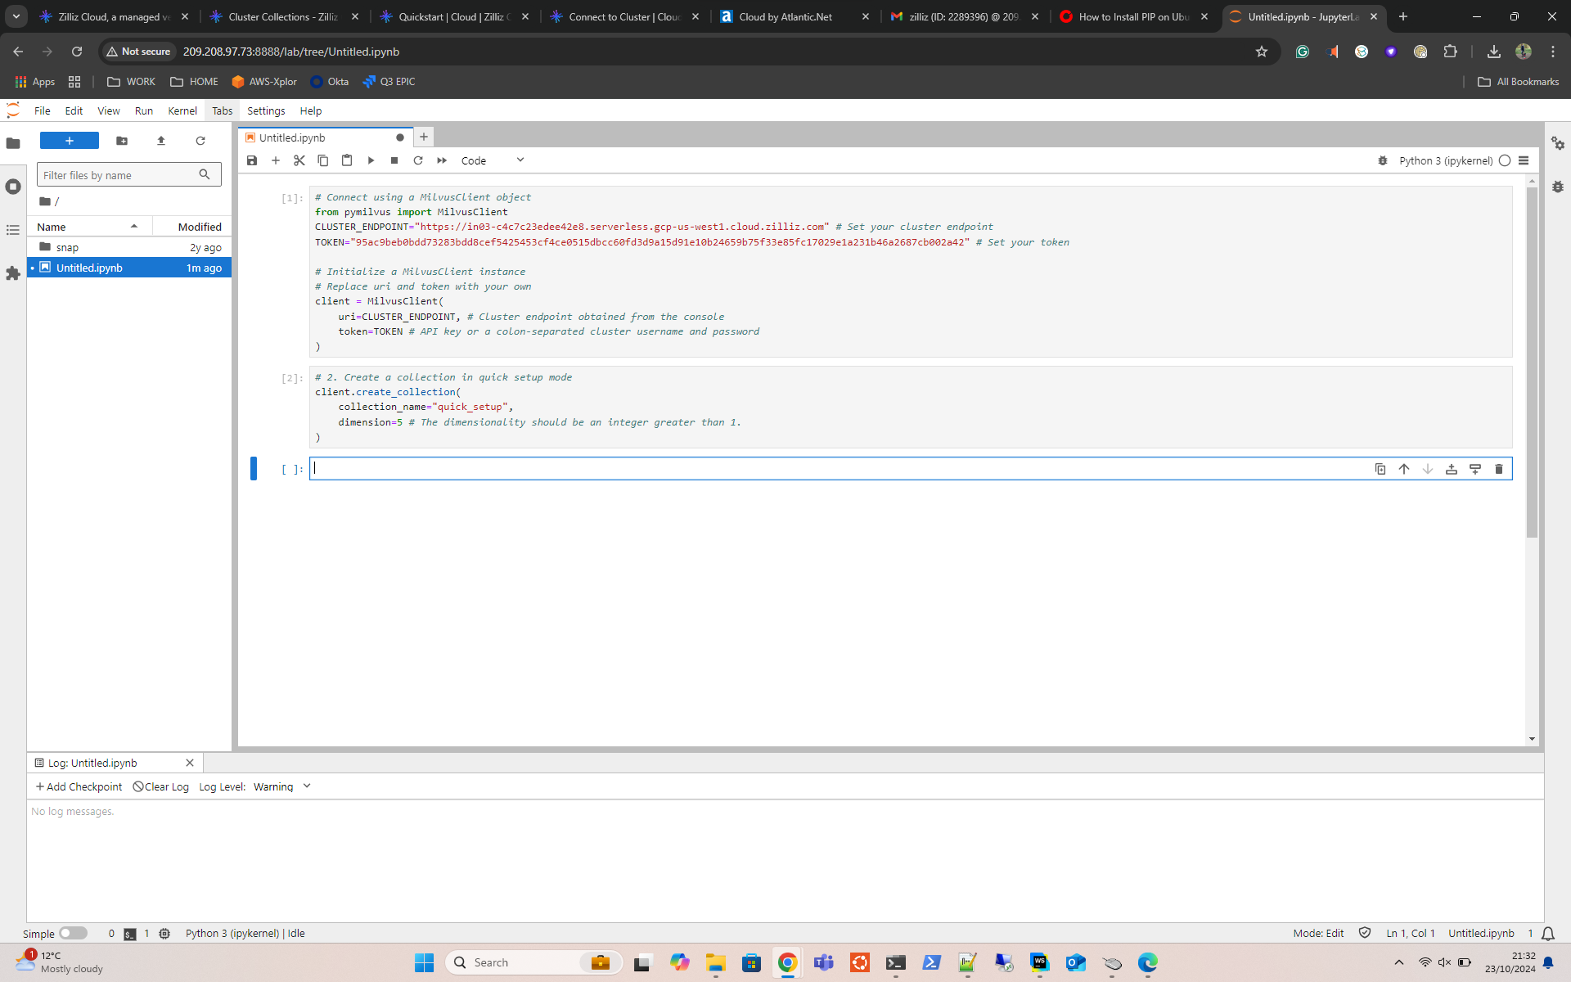Screen dimensions: 1571x982
Task: Enable the notebook debugger bug icon
Action: coord(1383,160)
